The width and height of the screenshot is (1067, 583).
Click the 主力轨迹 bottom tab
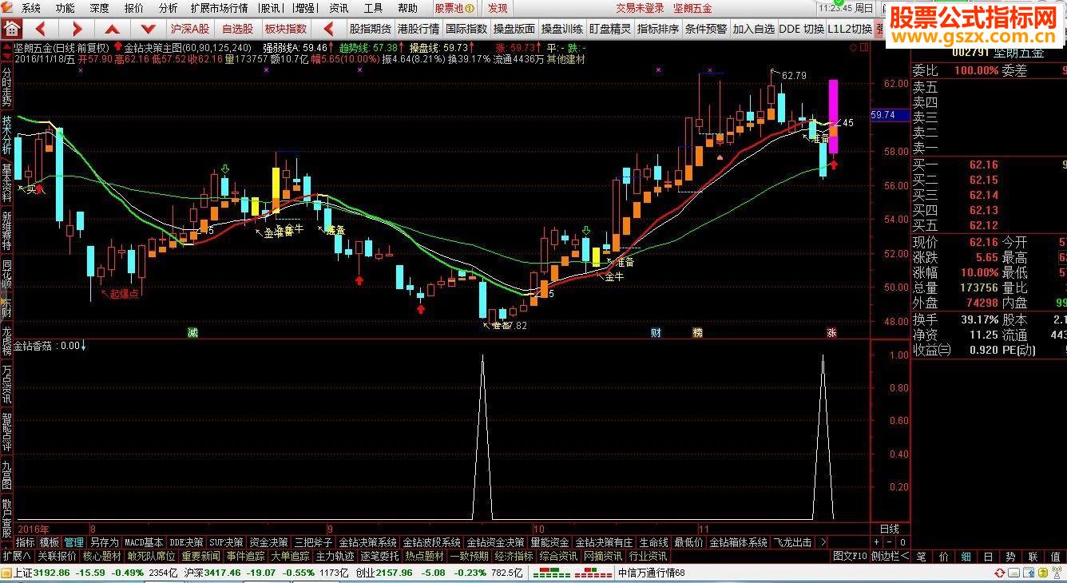tap(335, 556)
